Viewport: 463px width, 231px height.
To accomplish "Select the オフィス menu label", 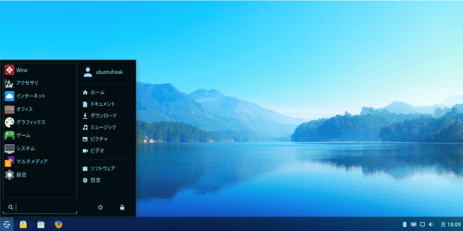I will click(24, 109).
